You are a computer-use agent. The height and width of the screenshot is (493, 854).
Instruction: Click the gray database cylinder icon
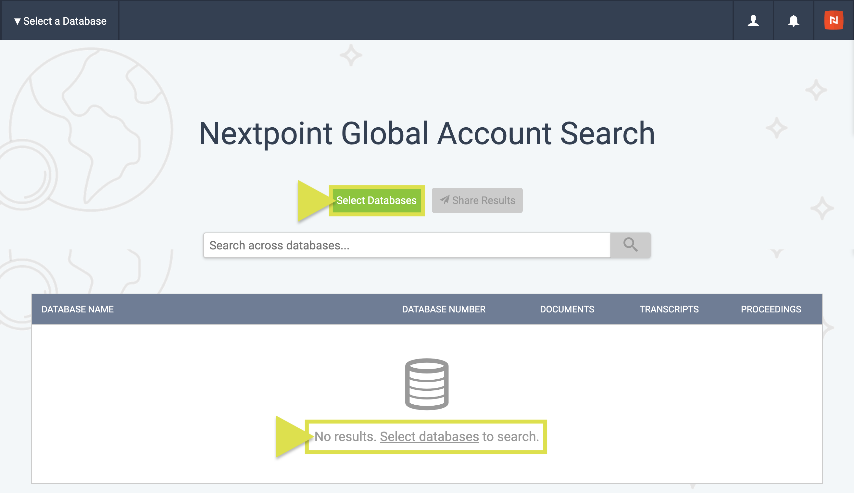[427, 384]
